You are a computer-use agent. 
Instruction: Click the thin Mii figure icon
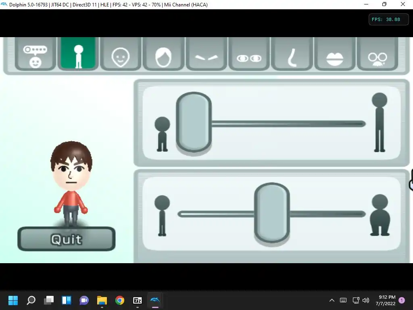point(162,216)
